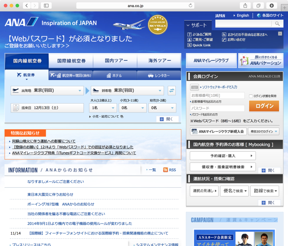Open Quick Link in support panel
288x246 pixels.
(199, 45)
